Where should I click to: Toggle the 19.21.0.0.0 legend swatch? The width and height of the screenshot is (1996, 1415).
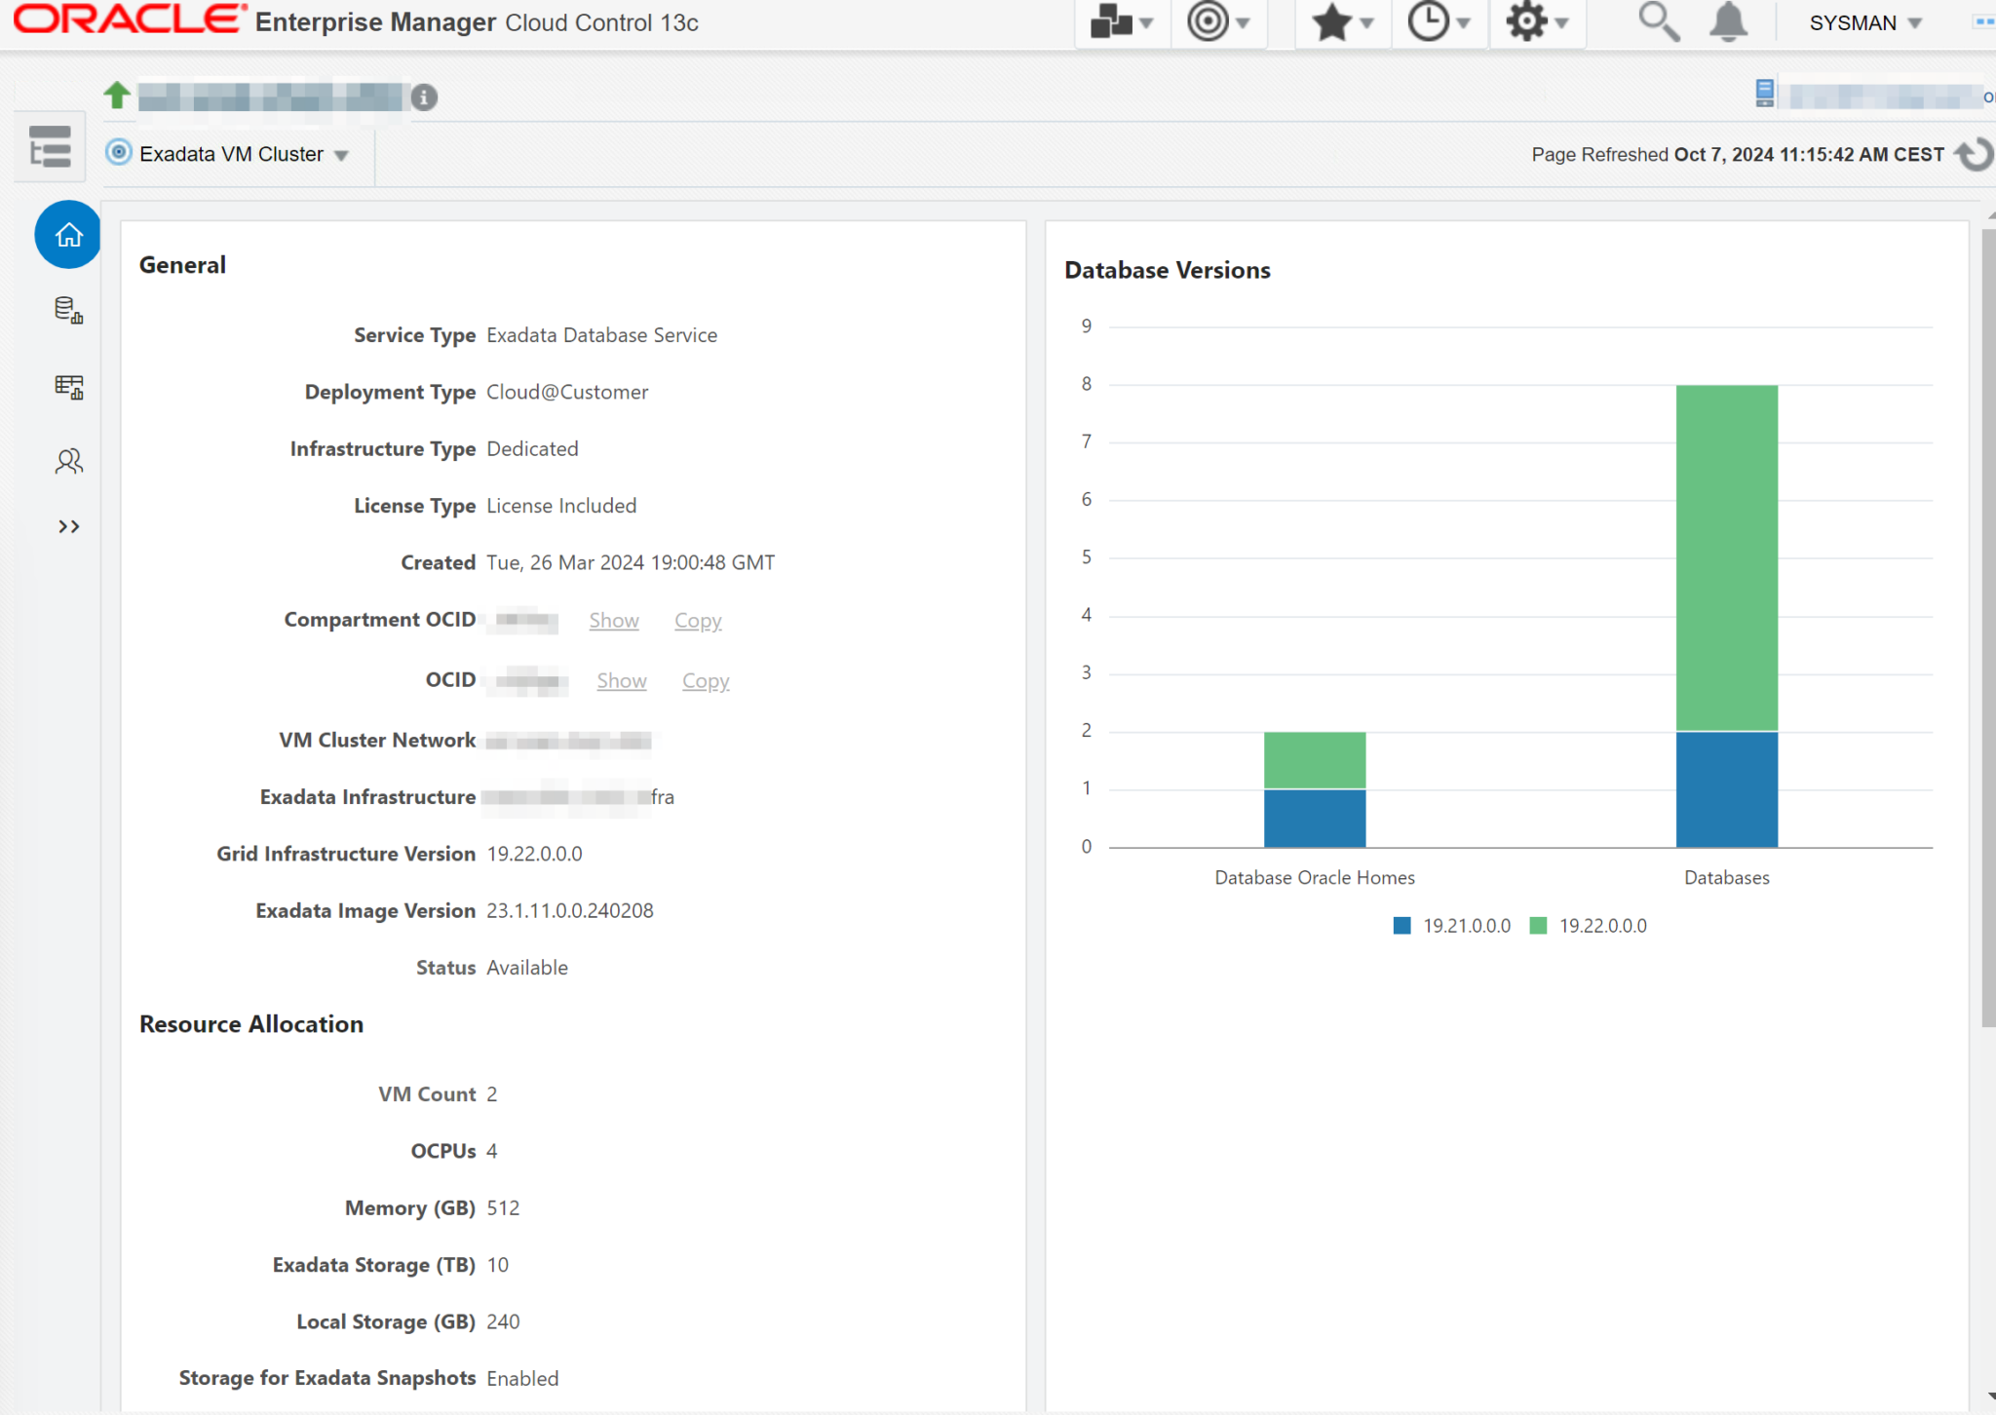point(1401,925)
